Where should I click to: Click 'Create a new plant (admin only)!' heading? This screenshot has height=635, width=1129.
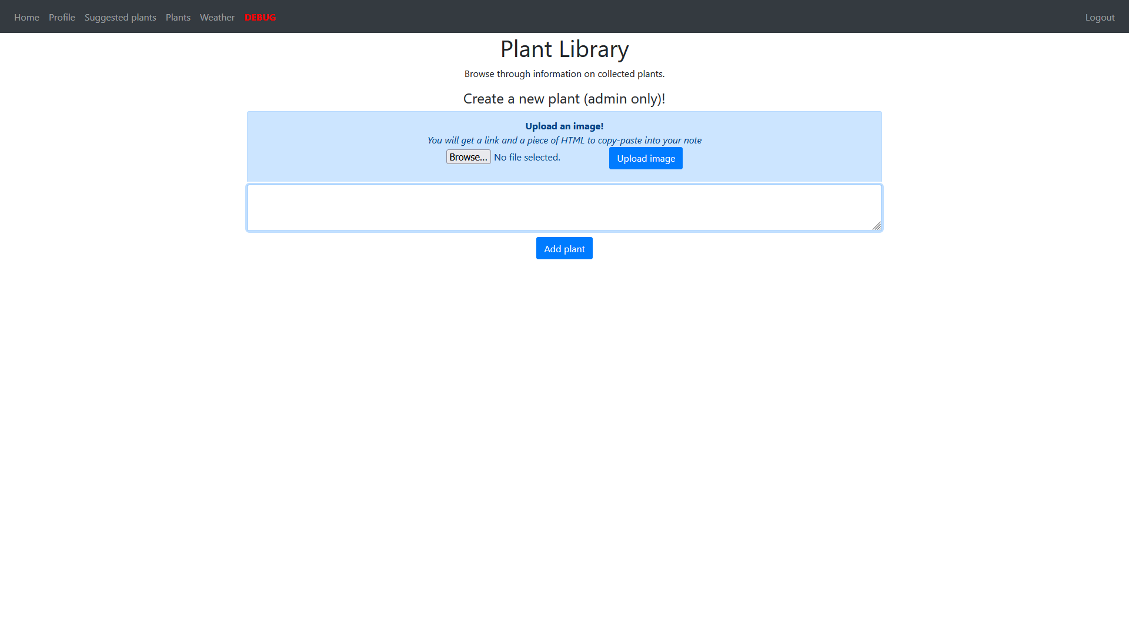564,99
